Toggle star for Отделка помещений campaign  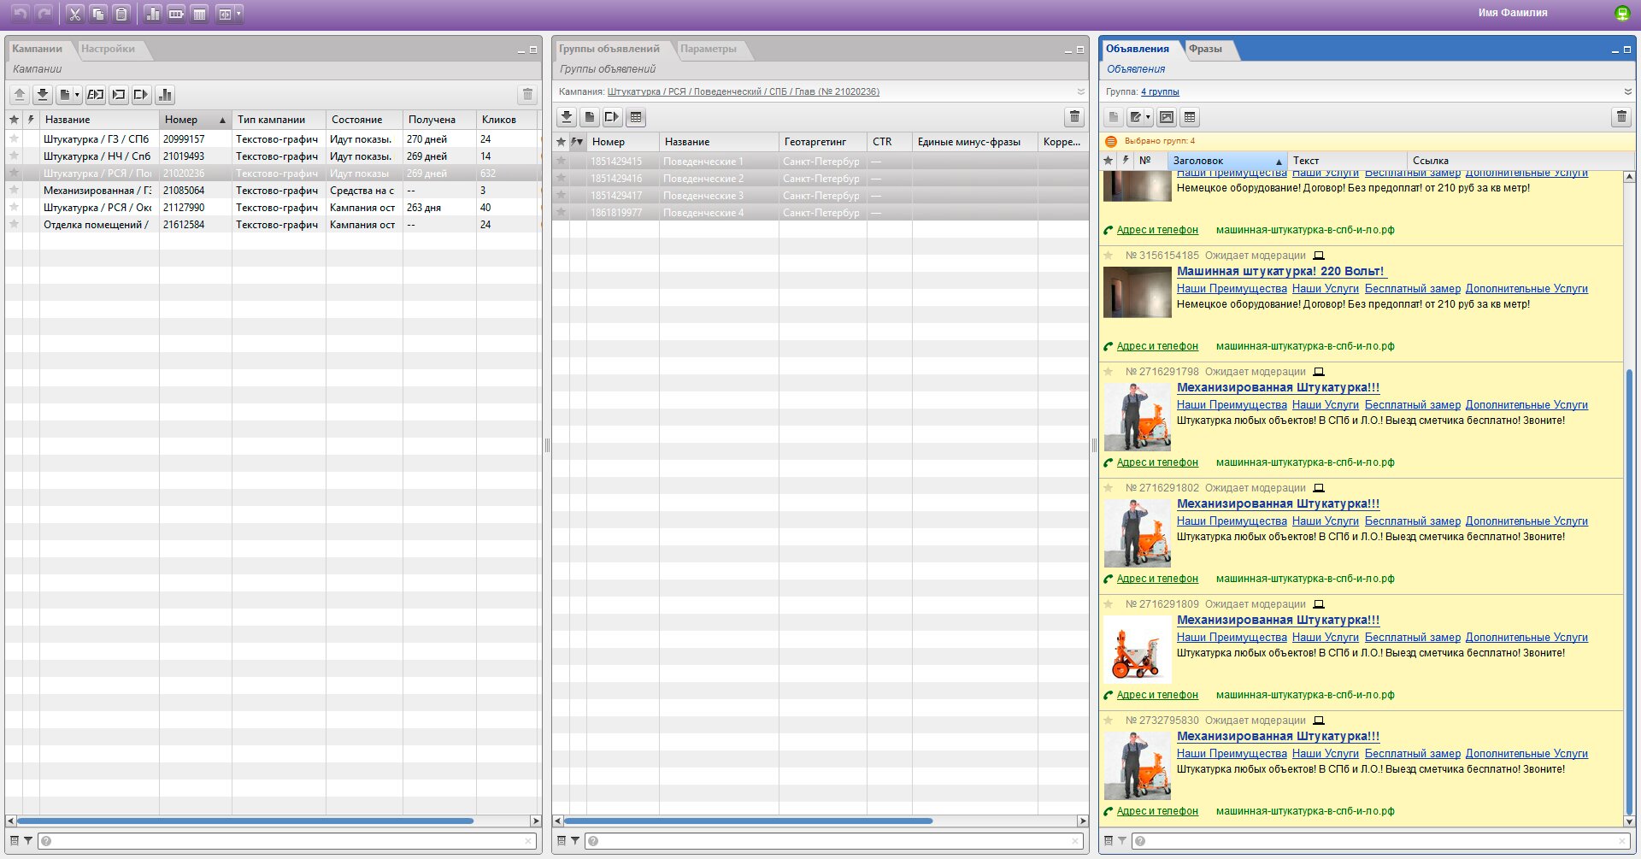(14, 224)
